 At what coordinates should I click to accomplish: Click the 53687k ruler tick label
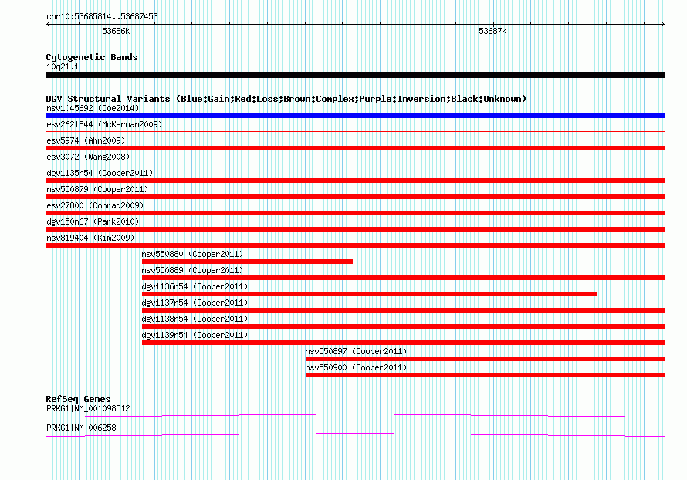[x=492, y=31]
